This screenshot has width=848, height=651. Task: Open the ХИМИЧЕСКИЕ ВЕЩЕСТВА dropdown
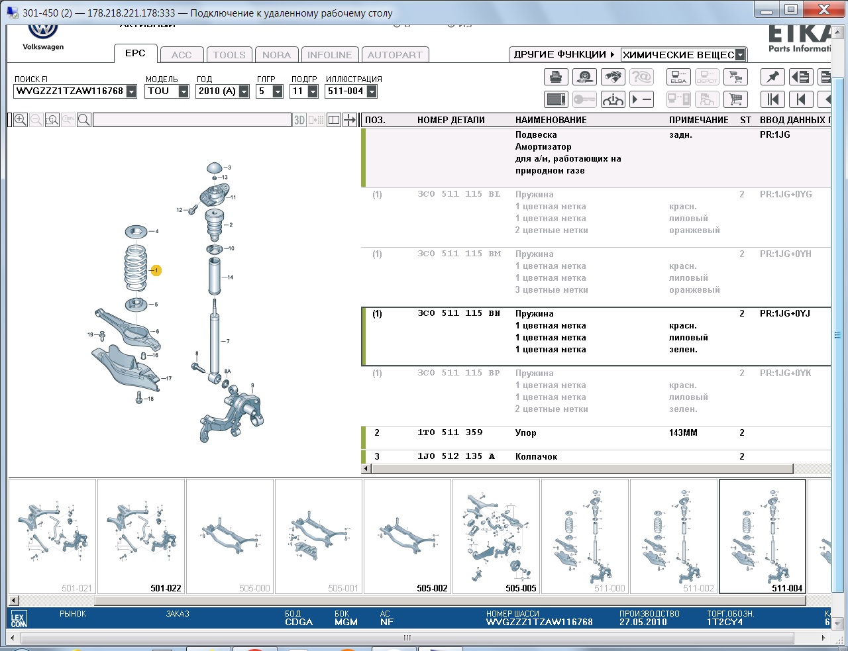click(741, 55)
